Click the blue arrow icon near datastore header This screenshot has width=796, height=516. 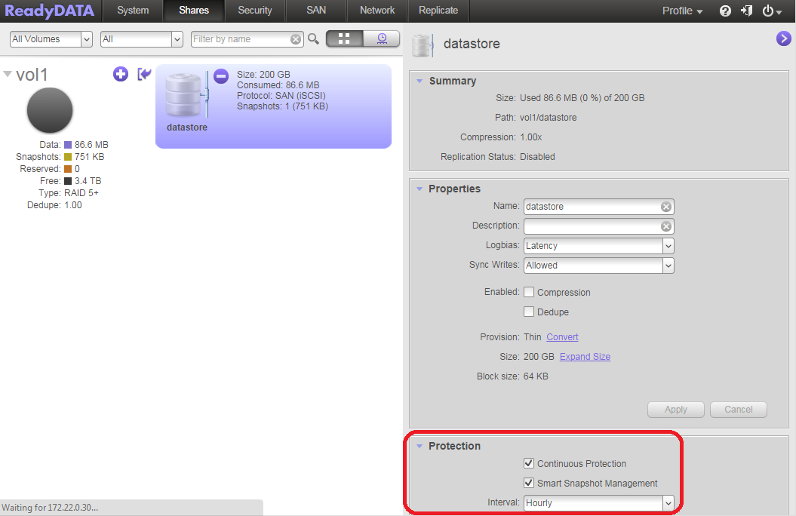pos(783,38)
